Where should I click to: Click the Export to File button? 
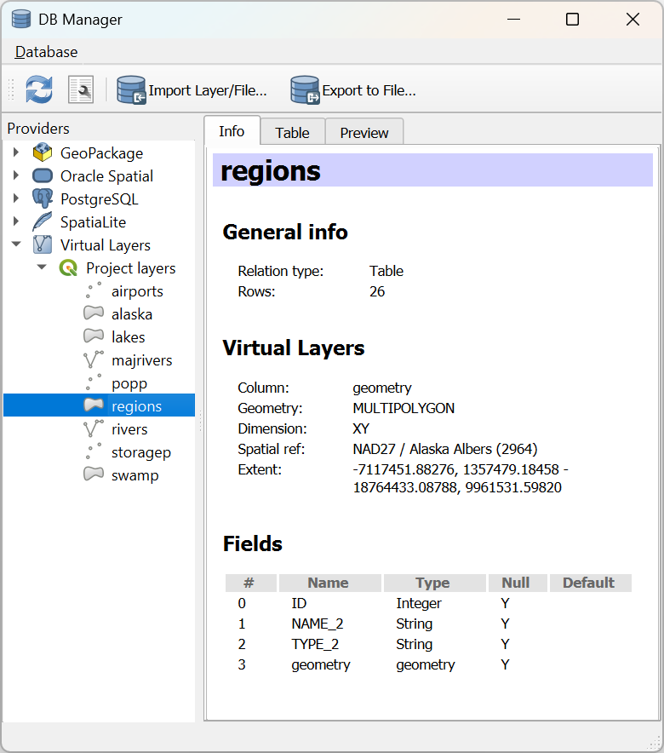click(x=353, y=90)
